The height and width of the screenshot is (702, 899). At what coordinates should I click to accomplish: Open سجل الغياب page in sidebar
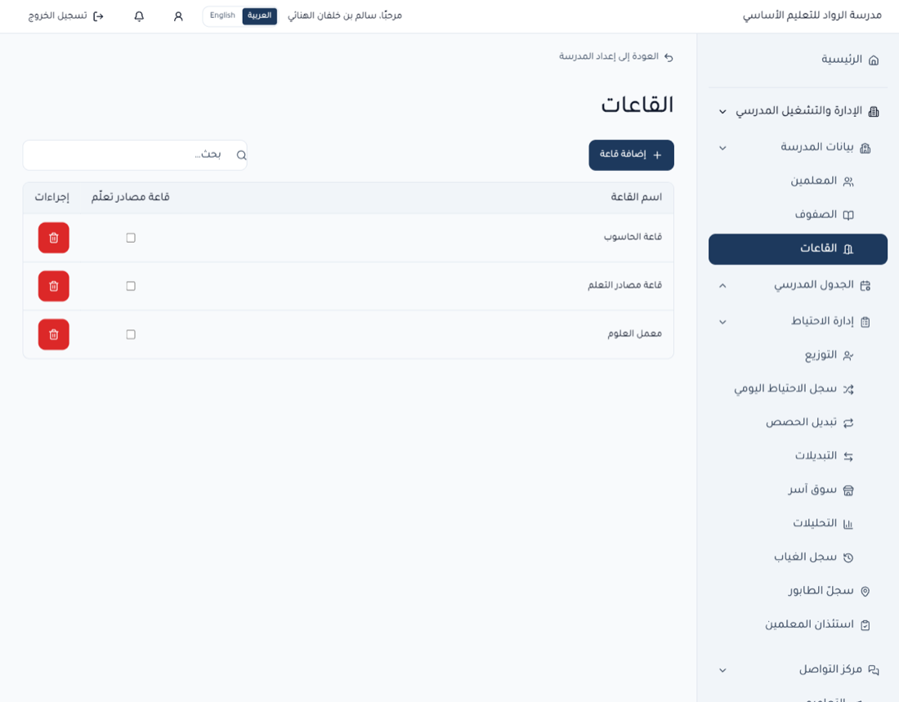tap(798, 557)
